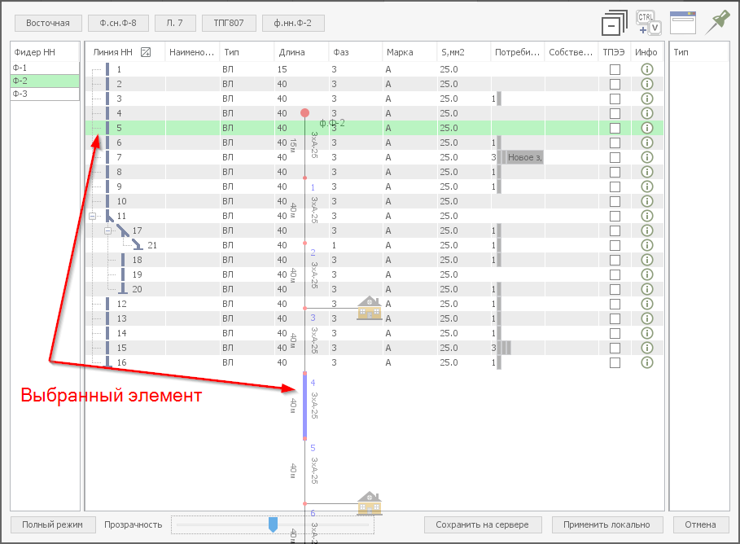Open info for line 3

click(x=647, y=99)
